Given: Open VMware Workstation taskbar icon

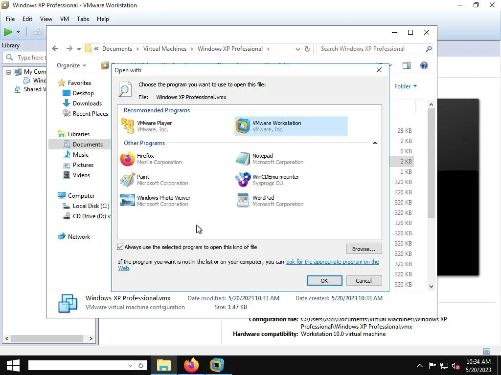Looking at the screenshot, I should click(x=217, y=365).
